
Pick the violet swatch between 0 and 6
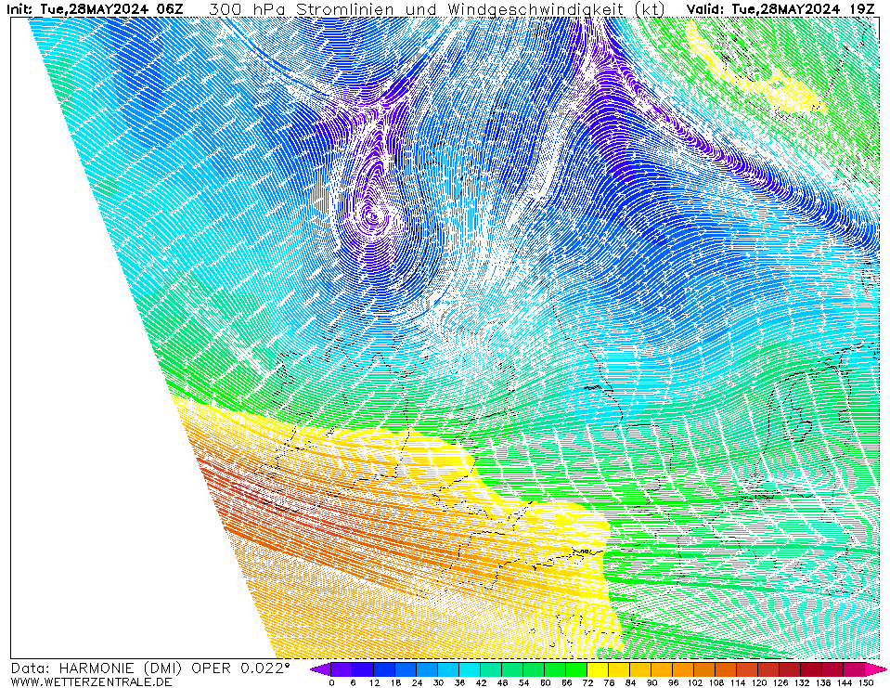pos(342,669)
